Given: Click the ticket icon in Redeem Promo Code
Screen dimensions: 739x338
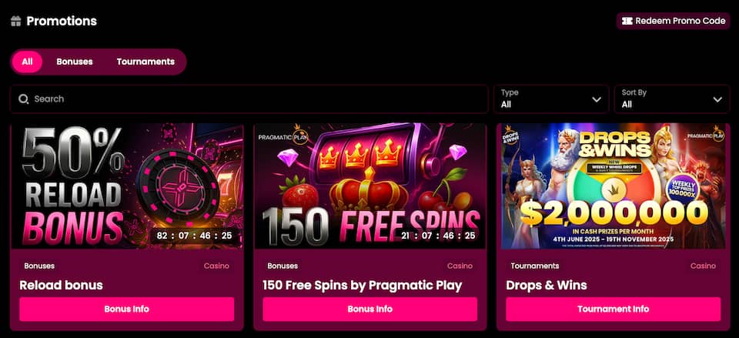Looking at the screenshot, I should pyautogui.click(x=627, y=21).
